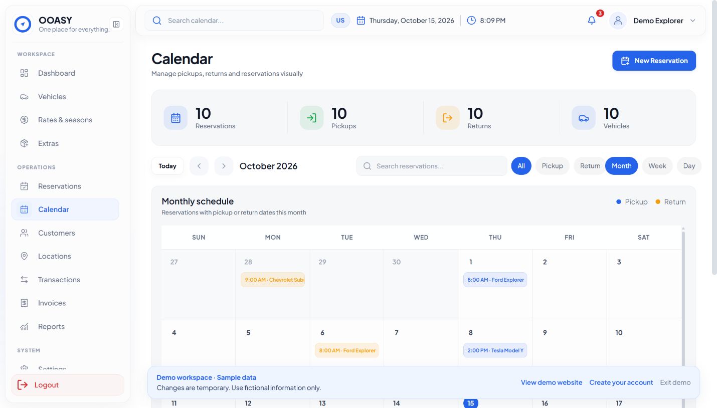Click the Logout button
This screenshot has height=408, width=717.
coord(68,385)
